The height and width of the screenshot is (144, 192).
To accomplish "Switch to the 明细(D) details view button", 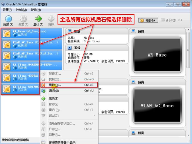I will pos(148,20).
